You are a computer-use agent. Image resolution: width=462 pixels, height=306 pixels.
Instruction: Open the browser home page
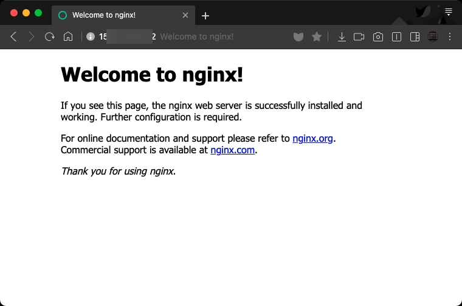click(68, 37)
